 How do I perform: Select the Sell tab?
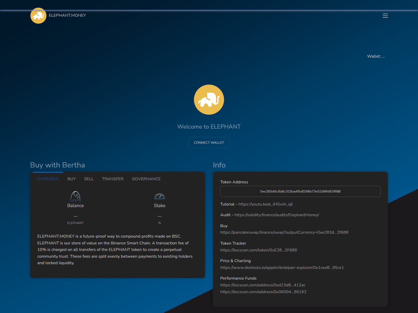coord(89,179)
